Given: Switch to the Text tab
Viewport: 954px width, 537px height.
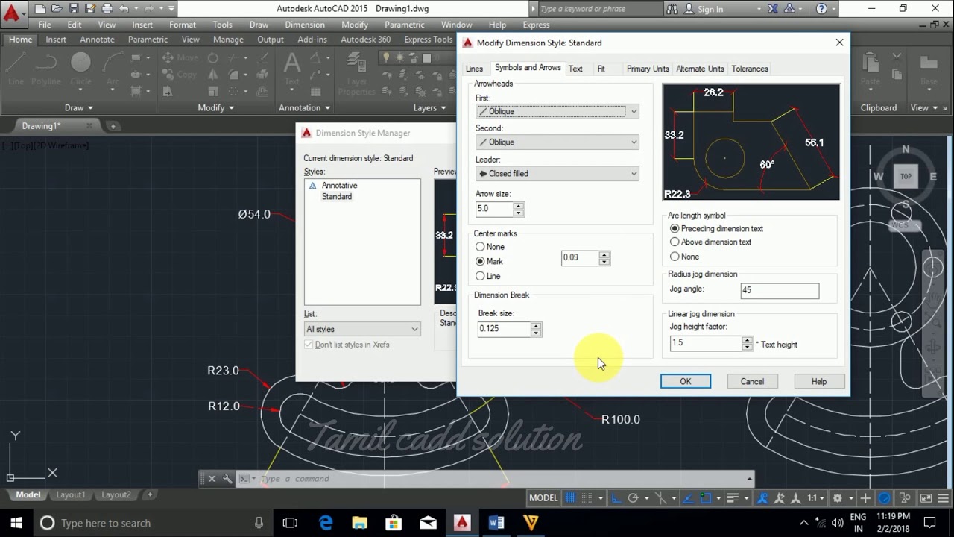Looking at the screenshot, I should coord(575,69).
